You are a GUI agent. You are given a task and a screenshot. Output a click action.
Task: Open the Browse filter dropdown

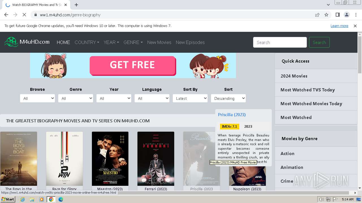(37, 98)
